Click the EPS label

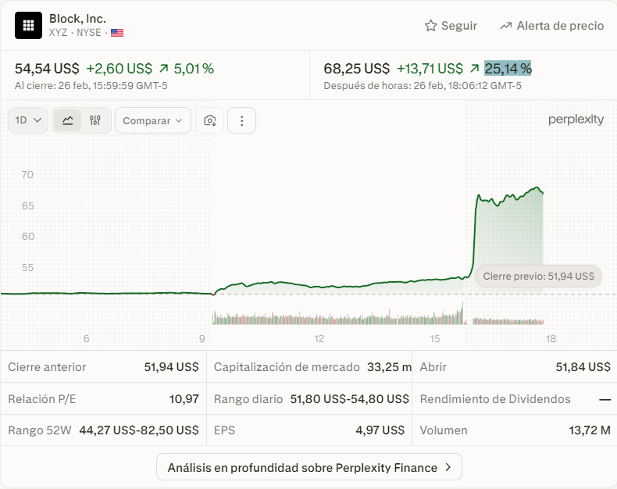(x=224, y=430)
